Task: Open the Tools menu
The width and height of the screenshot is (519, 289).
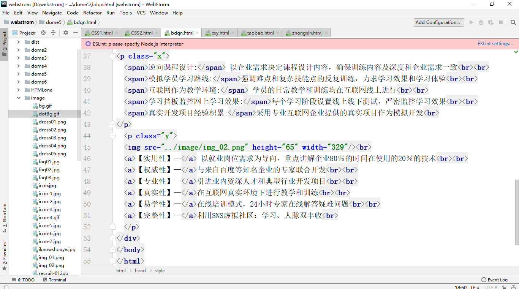Action: click(125, 13)
